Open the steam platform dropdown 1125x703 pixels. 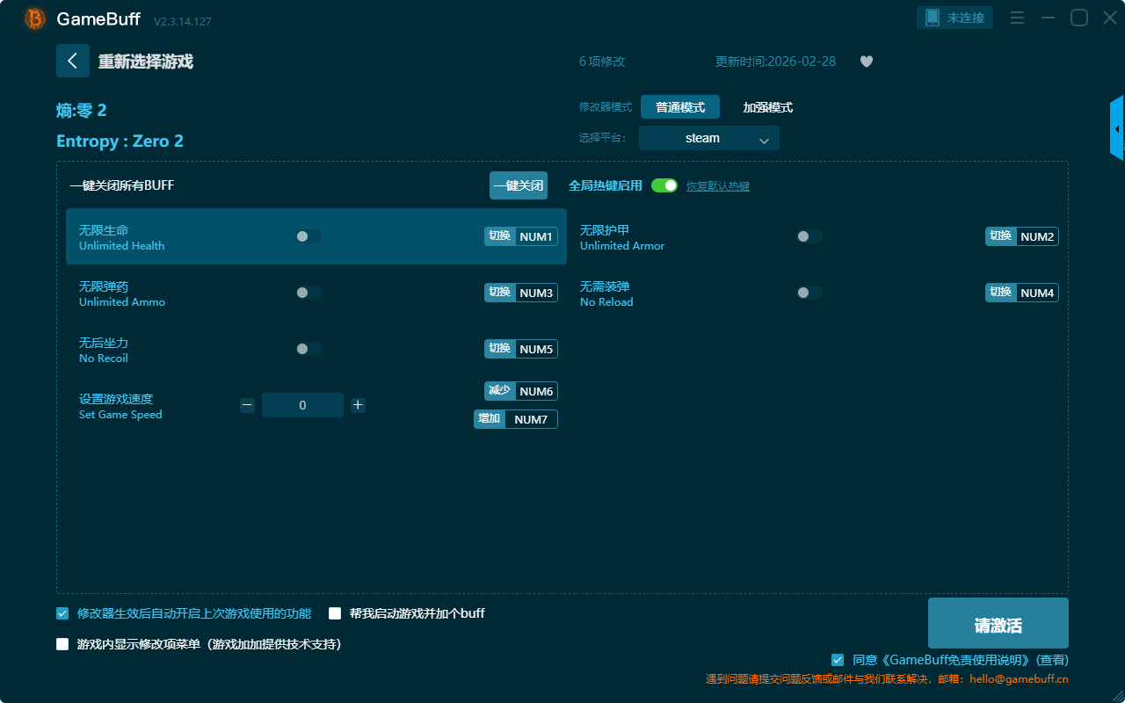(708, 138)
